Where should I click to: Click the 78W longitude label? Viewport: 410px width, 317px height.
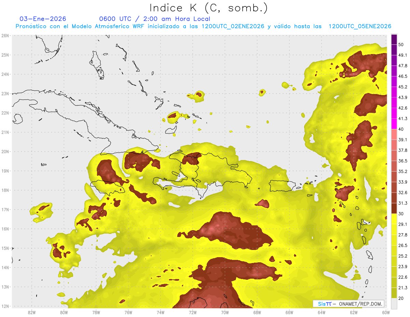[x=96, y=312]
